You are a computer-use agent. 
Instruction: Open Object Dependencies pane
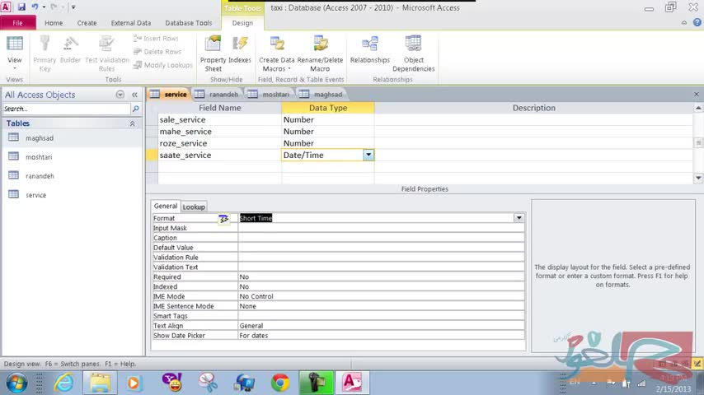[413, 53]
